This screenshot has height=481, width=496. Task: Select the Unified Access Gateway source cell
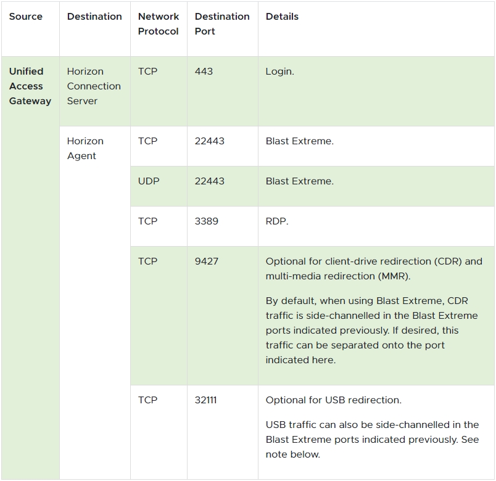(x=30, y=86)
